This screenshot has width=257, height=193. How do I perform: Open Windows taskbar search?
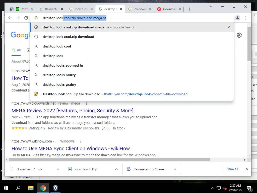[x=18, y=188]
